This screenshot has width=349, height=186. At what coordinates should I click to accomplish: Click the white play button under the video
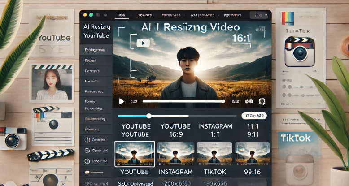122,101
